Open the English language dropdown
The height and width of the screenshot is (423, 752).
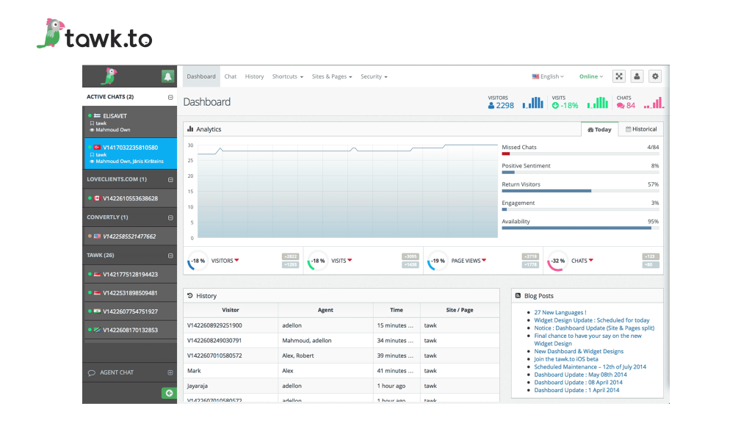(548, 76)
